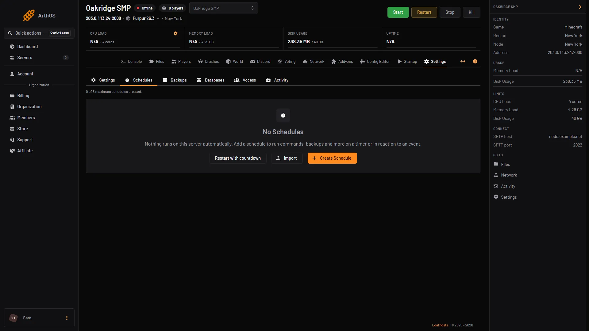Open the Access sub-tab
The height and width of the screenshot is (331, 589).
click(x=245, y=80)
